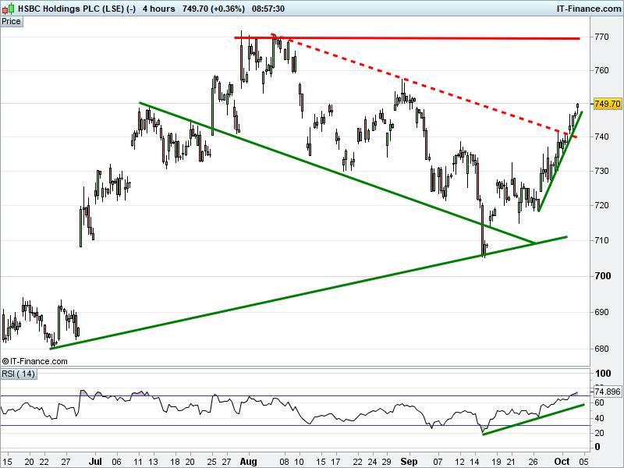Click the 770 price axis label
This screenshot has height=468, width=624.
(601, 37)
